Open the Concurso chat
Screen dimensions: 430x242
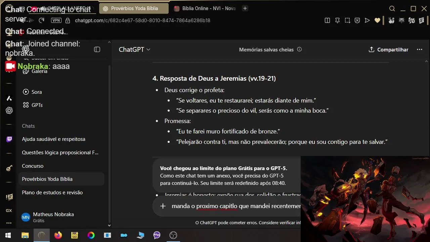[33, 166]
